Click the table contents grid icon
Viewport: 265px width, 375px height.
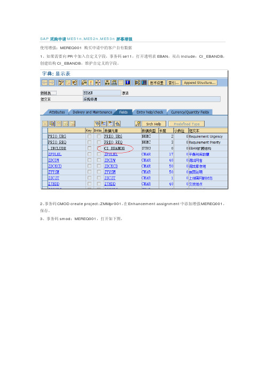(x=144, y=83)
